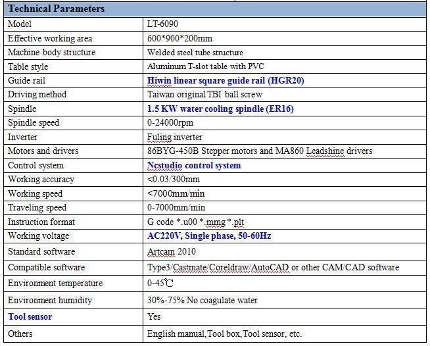The width and height of the screenshot is (430, 346).
Task: Click 'AC220V, Single phase, 50-60Hz' text
Action: (x=209, y=236)
